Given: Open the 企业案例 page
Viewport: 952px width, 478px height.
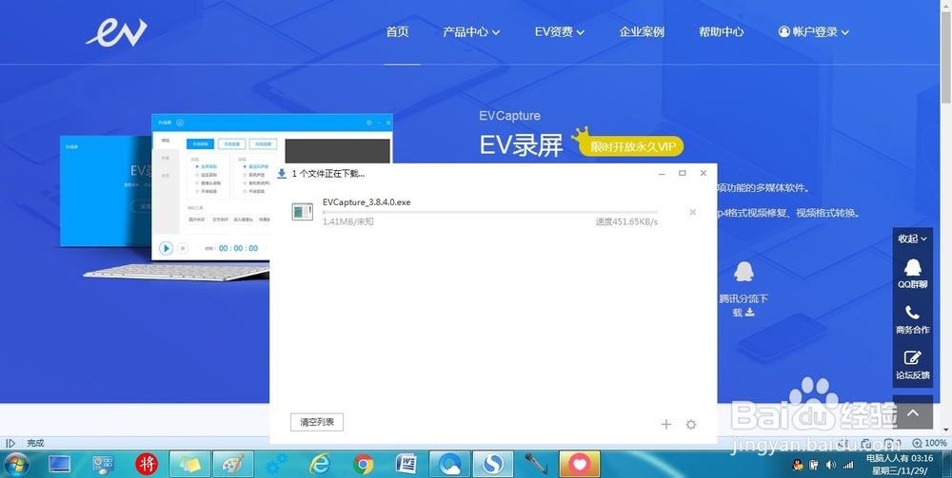Looking at the screenshot, I should 642,32.
